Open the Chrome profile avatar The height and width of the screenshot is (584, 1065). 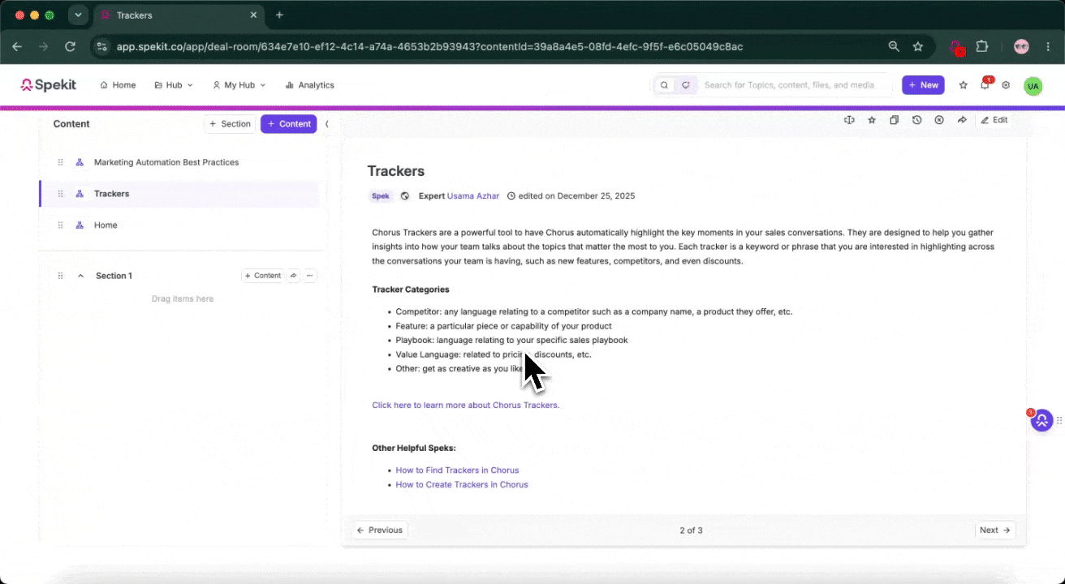[1021, 47]
